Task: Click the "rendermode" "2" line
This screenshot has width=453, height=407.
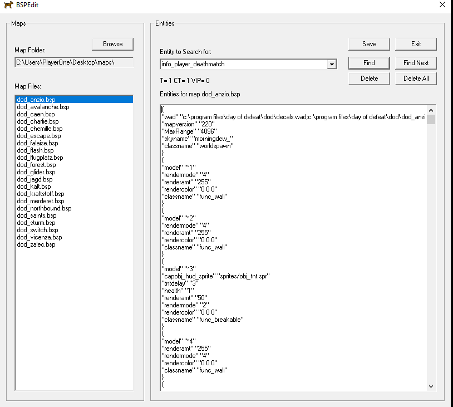Action: [x=185, y=305]
